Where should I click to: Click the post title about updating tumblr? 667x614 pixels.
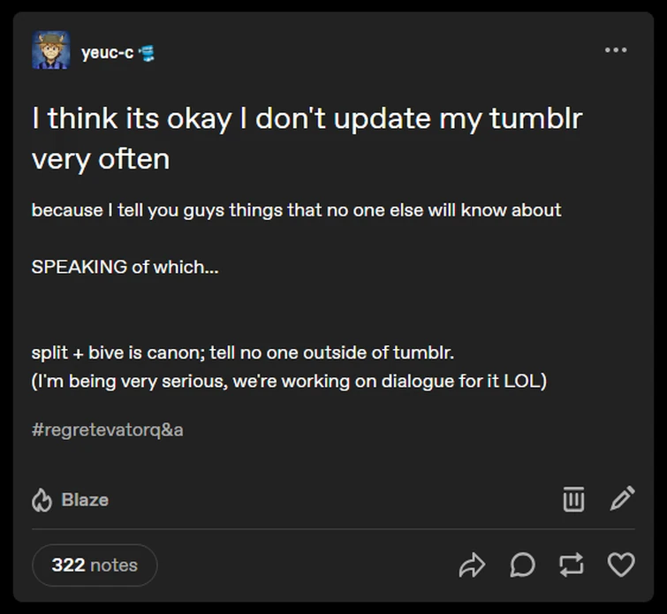pos(307,118)
